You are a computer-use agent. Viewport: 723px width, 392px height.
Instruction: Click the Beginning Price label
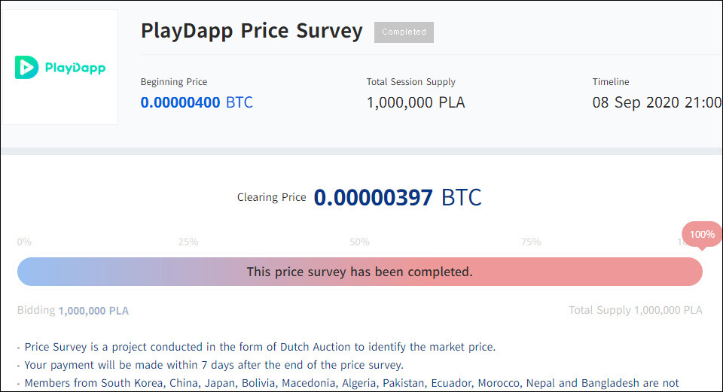[174, 82]
